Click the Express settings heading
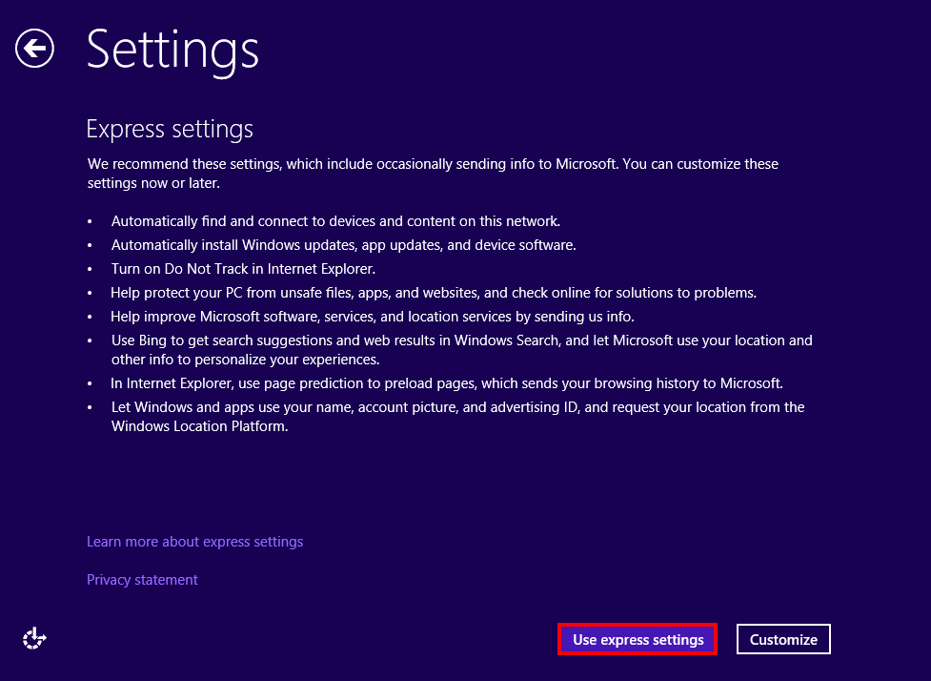The width and height of the screenshot is (931, 681). coord(170,129)
